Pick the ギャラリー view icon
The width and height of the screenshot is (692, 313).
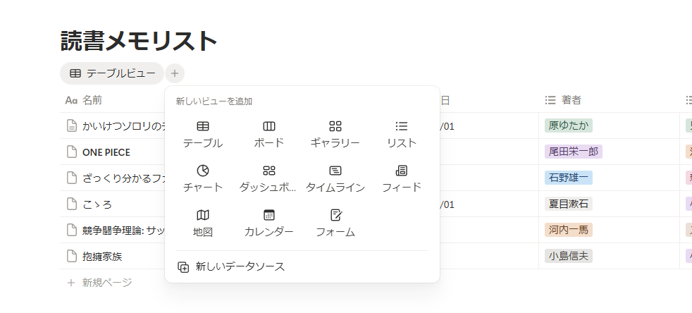coord(335,127)
